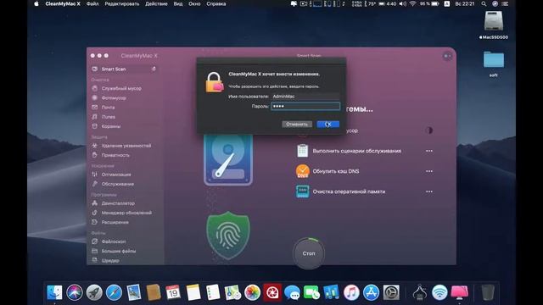Open Launchpad from the Dock
This screenshot has width=543, height=305.
click(94, 292)
